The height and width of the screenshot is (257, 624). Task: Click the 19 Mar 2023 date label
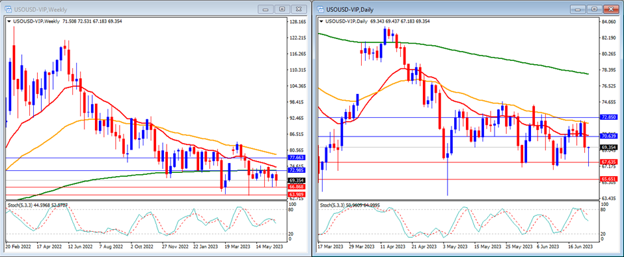point(238,246)
